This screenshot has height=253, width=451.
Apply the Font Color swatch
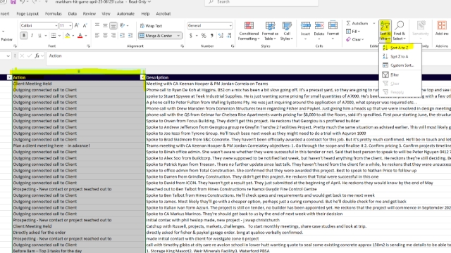80,36
